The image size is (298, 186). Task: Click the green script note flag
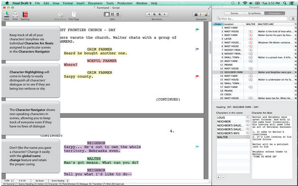click(x=197, y=30)
